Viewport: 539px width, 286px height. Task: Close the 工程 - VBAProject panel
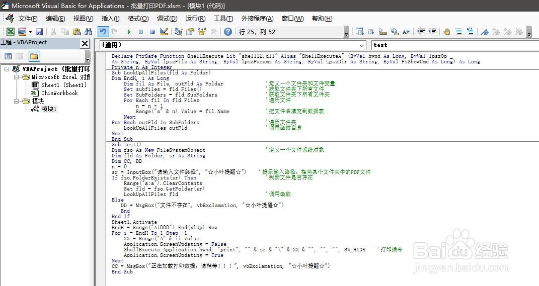(x=85, y=43)
